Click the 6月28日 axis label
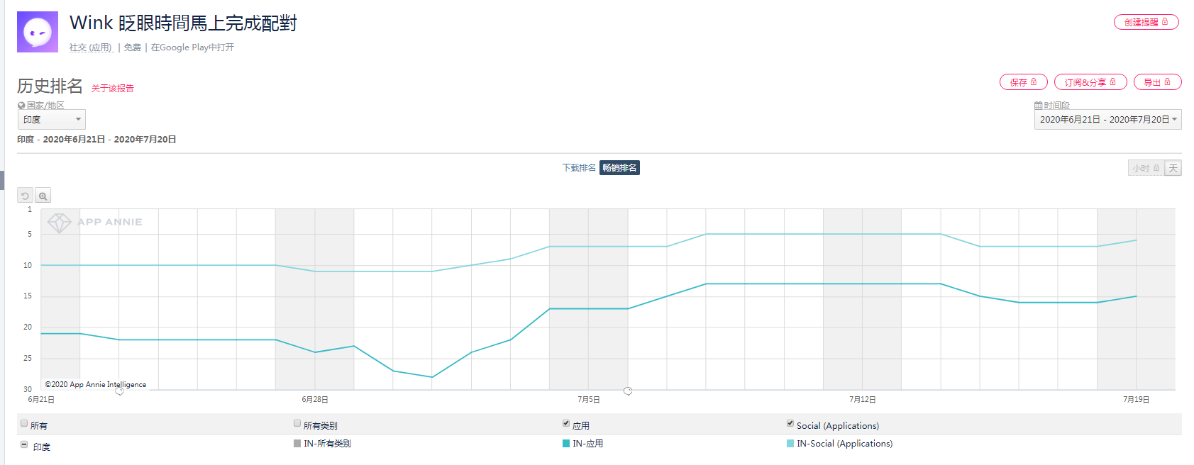The image size is (1194, 465). pos(315,400)
